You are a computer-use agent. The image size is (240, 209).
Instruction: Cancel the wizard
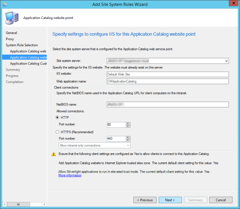click(220, 200)
